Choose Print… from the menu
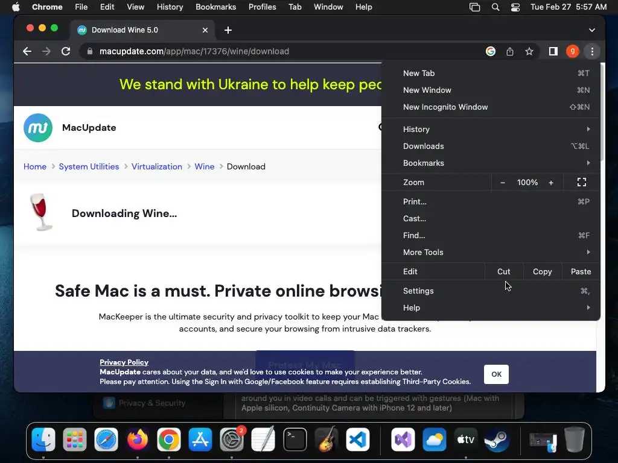618x463 pixels. (491, 201)
